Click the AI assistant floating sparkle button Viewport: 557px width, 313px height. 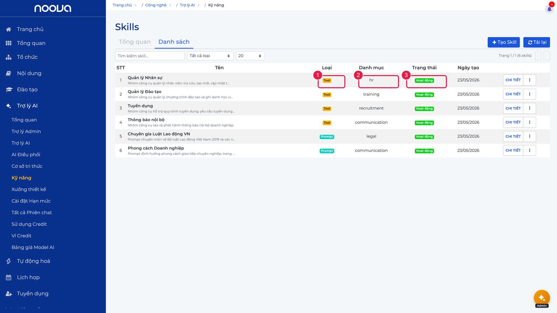click(542, 298)
